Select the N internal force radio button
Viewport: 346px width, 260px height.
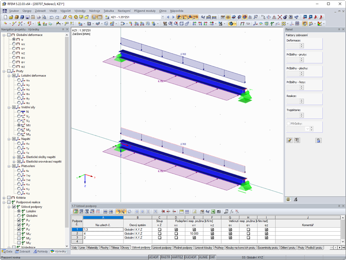[x=19, y=112]
